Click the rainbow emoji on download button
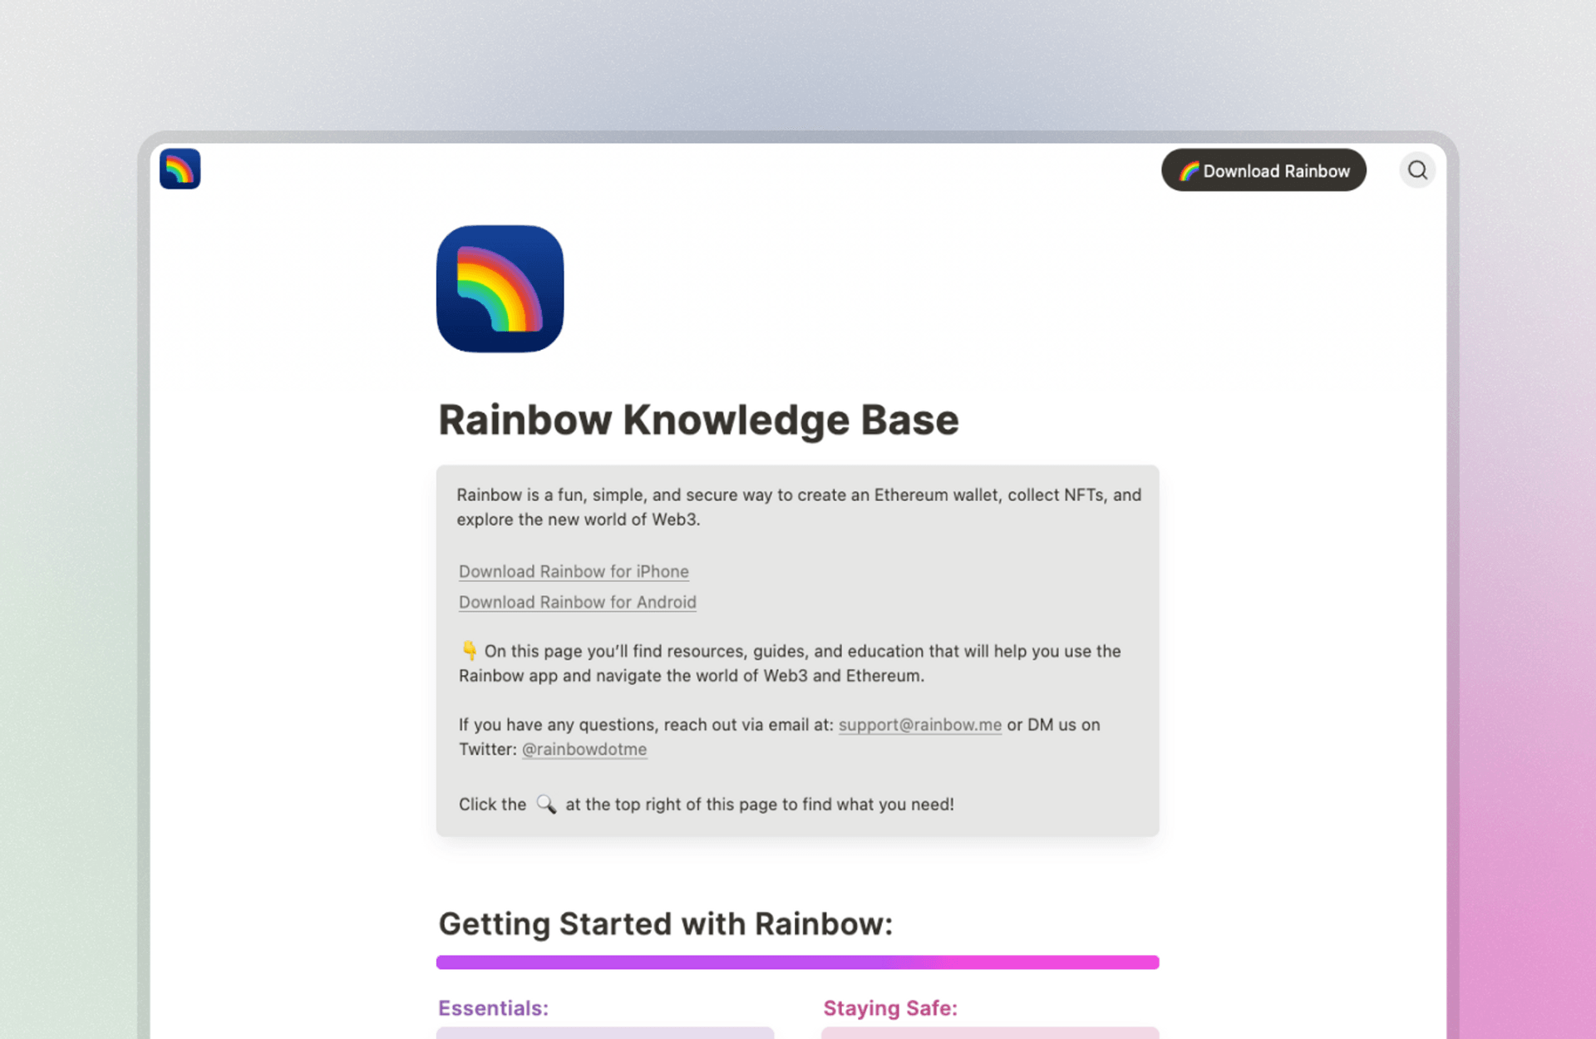Screen dimensions: 1596x1039 (x=1190, y=170)
